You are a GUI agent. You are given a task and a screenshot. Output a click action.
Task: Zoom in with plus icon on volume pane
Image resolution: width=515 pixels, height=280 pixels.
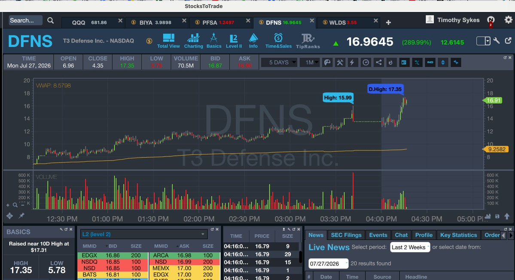pos(8,205)
